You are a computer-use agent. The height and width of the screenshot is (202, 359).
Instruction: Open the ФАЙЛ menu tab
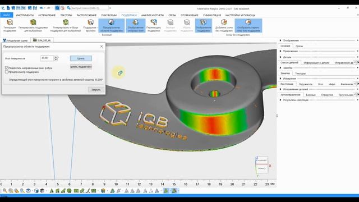click(x=7, y=15)
